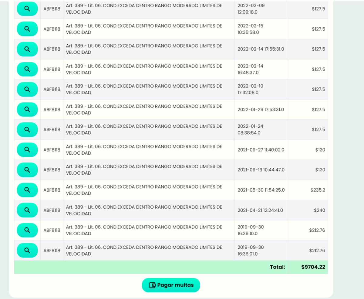The image size is (364, 299).
Task: Click plate ABF8118 in the $240 row
Action: pos(52,210)
